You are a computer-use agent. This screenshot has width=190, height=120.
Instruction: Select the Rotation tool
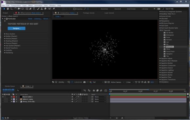pyautogui.click(x=15, y=9)
